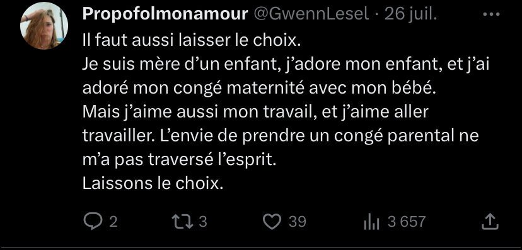
Task: Click the like count 39
Action: click(298, 222)
